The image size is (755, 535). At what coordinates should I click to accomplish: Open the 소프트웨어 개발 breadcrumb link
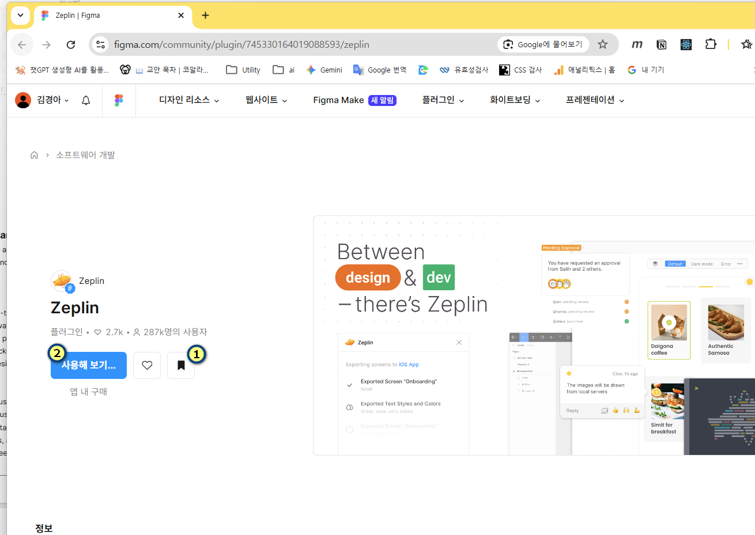point(85,155)
